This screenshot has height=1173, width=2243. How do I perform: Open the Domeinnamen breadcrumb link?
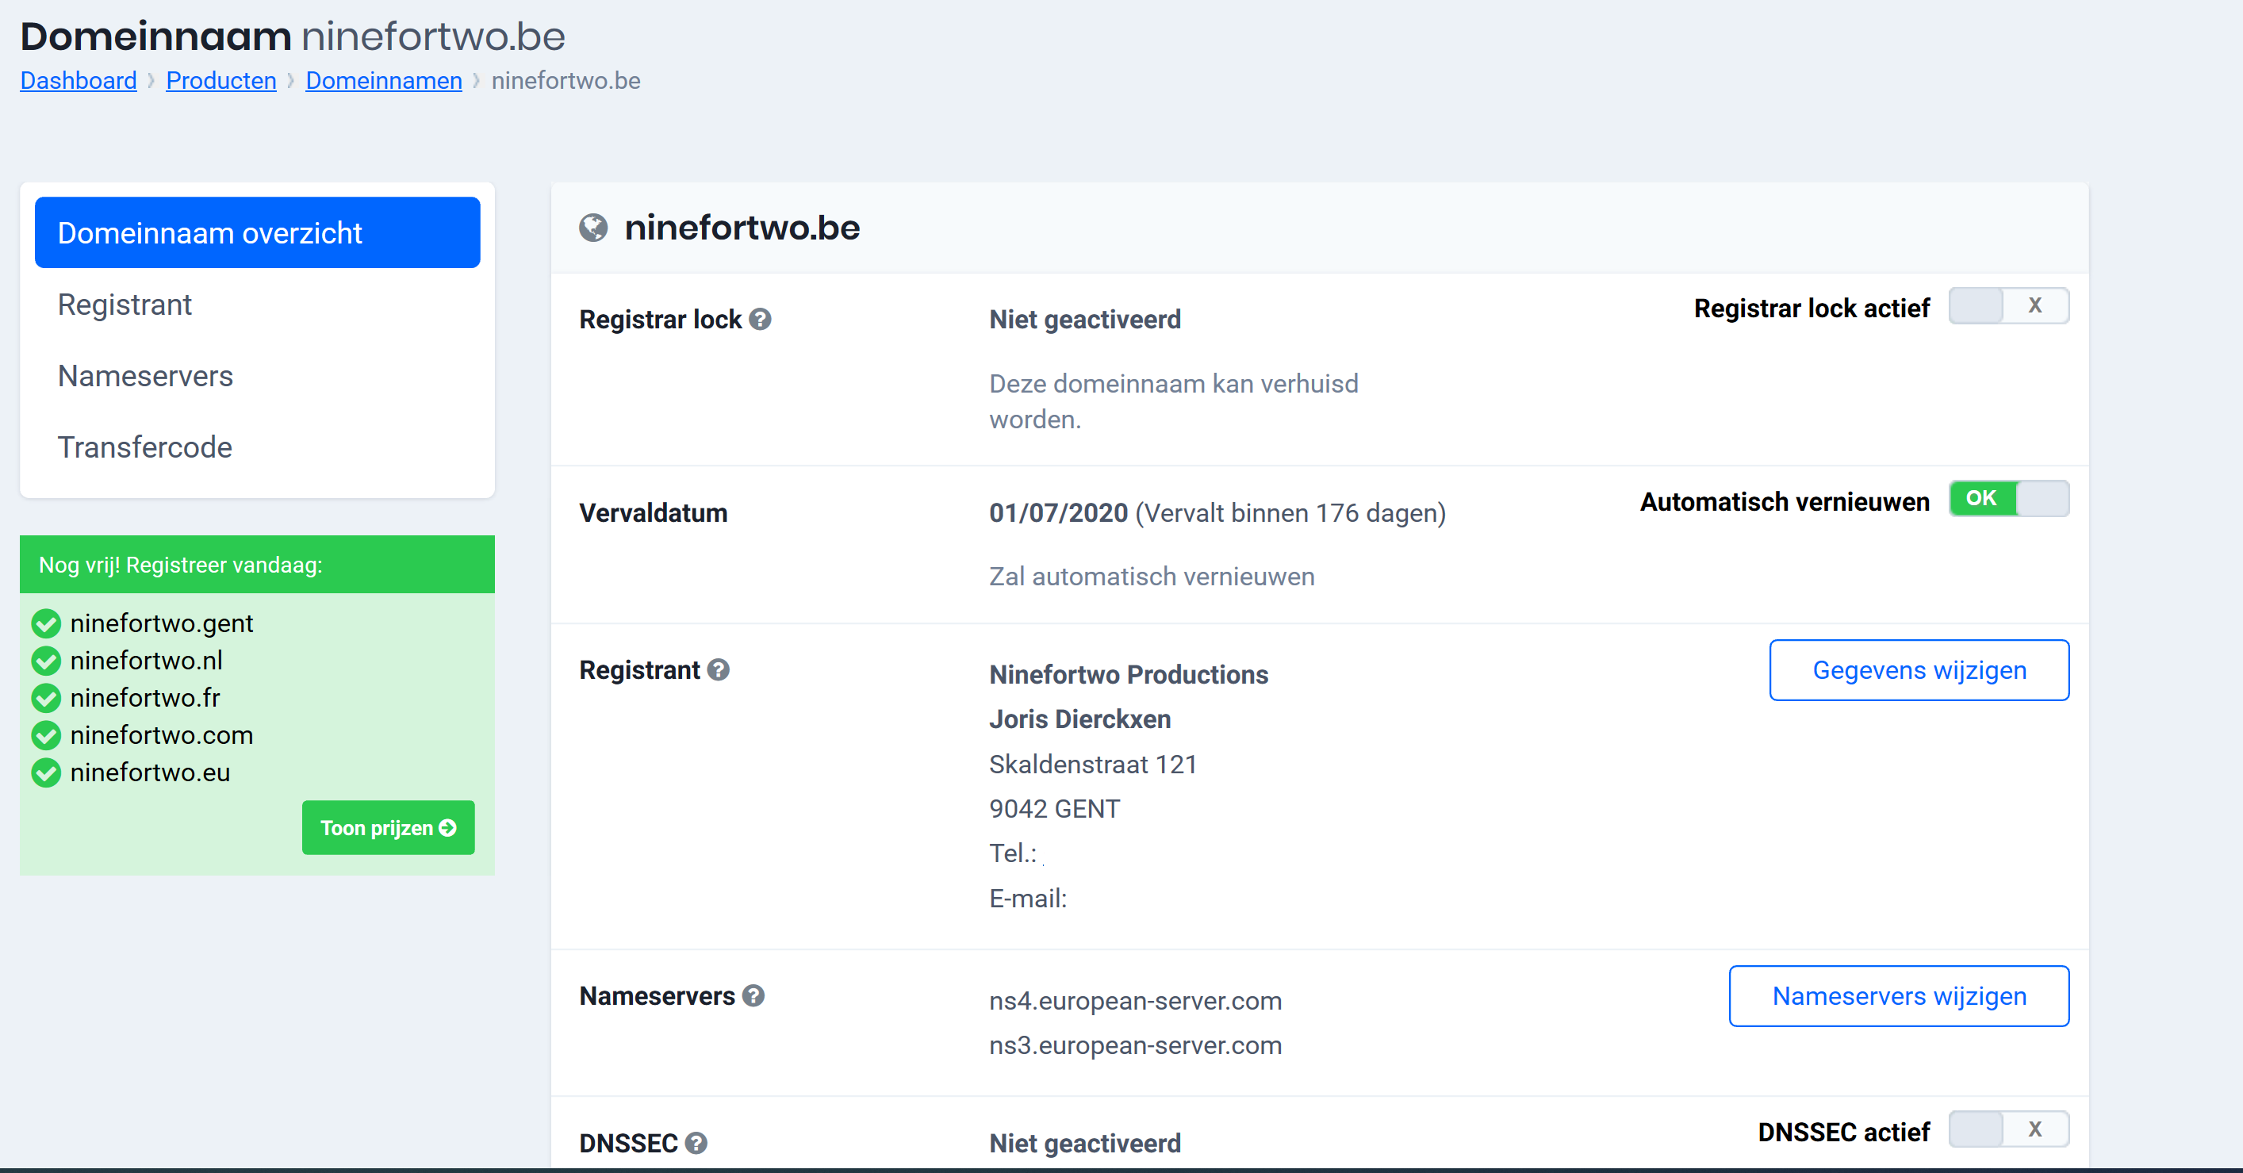click(383, 80)
